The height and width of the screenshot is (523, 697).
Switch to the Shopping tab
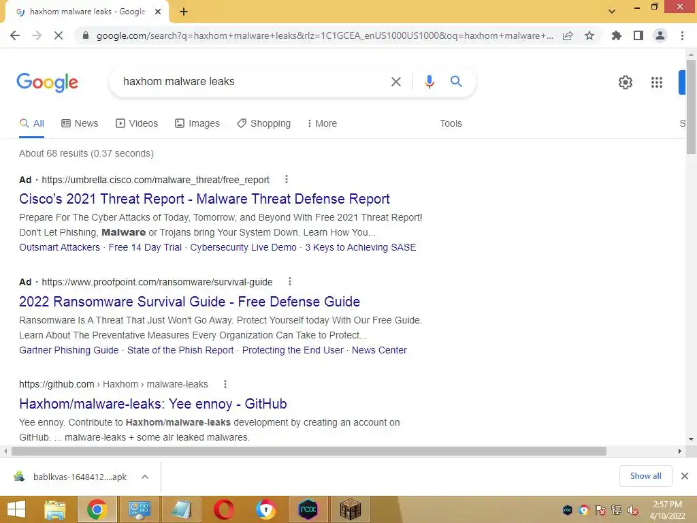[x=263, y=124]
